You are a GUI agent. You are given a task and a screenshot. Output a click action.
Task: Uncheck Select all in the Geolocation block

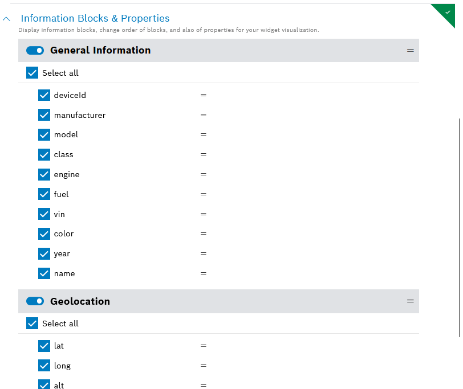[33, 324]
